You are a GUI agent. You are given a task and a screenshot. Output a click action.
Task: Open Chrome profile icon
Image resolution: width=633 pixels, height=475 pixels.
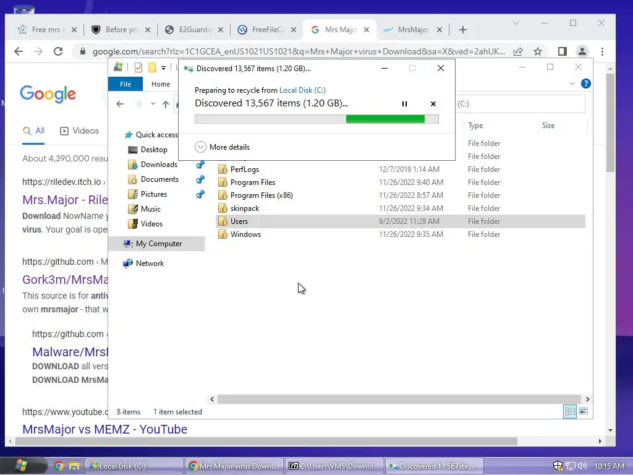(x=582, y=51)
